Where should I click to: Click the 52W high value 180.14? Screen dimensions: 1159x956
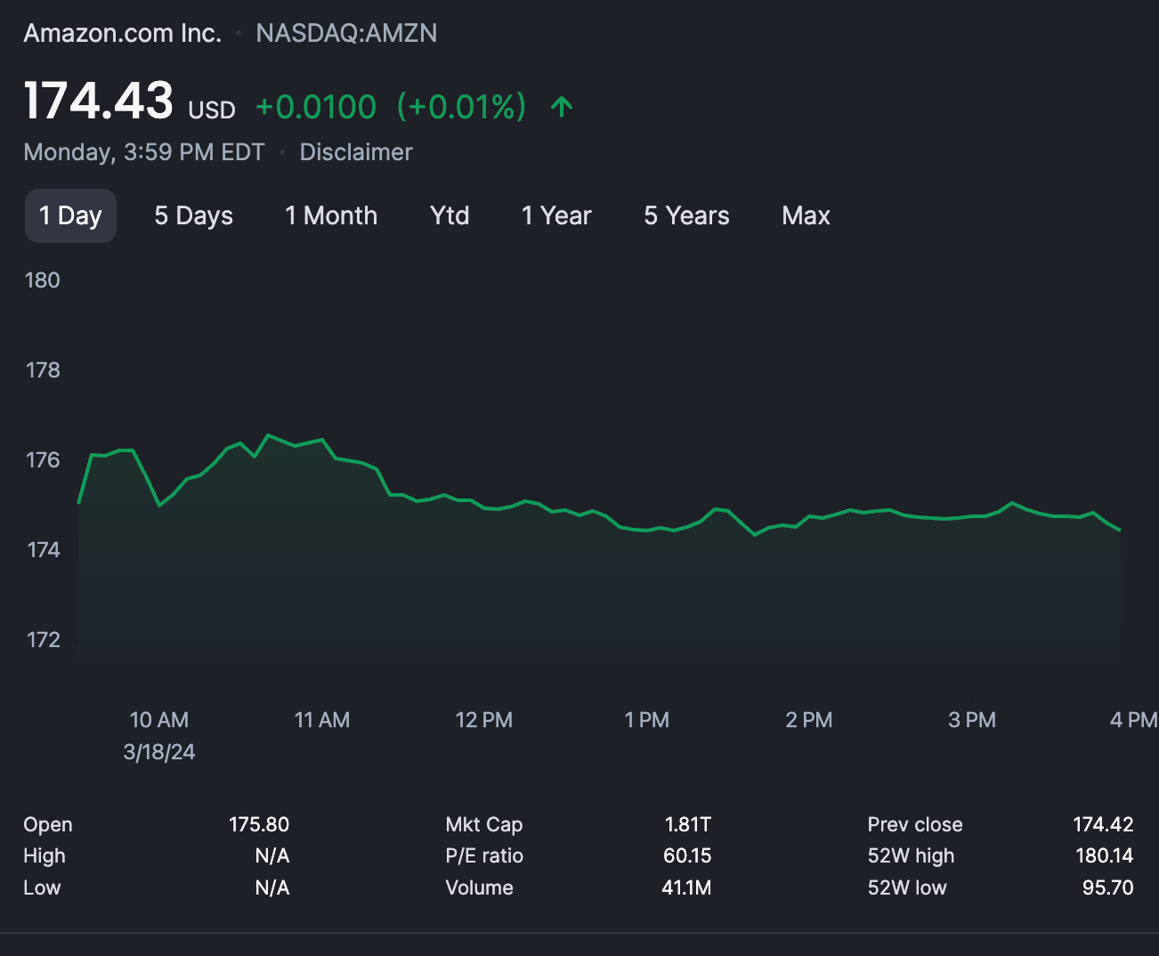tap(1104, 855)
